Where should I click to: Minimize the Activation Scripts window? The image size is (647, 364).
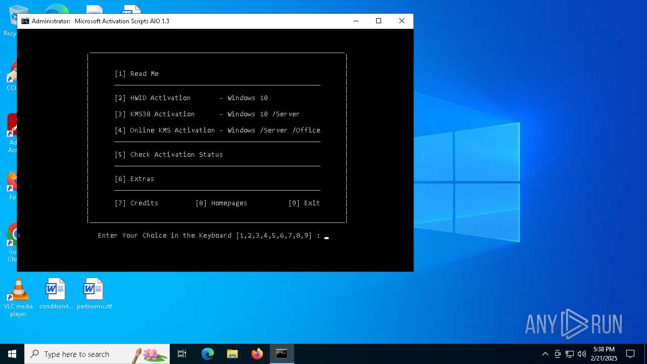click(x=356, y=21)
